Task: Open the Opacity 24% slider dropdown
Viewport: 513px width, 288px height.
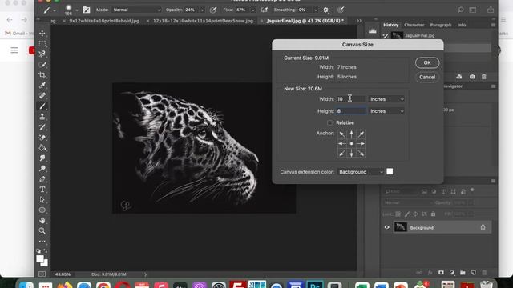Action: pyautogui.click(x=202, y=10)
